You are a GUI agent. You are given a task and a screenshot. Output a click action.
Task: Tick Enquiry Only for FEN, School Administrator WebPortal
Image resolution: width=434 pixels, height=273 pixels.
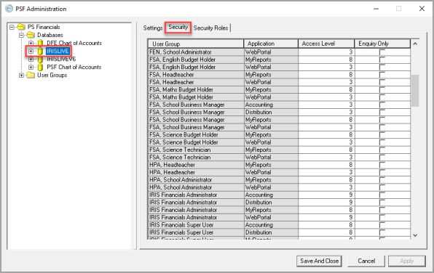(382, 52)
